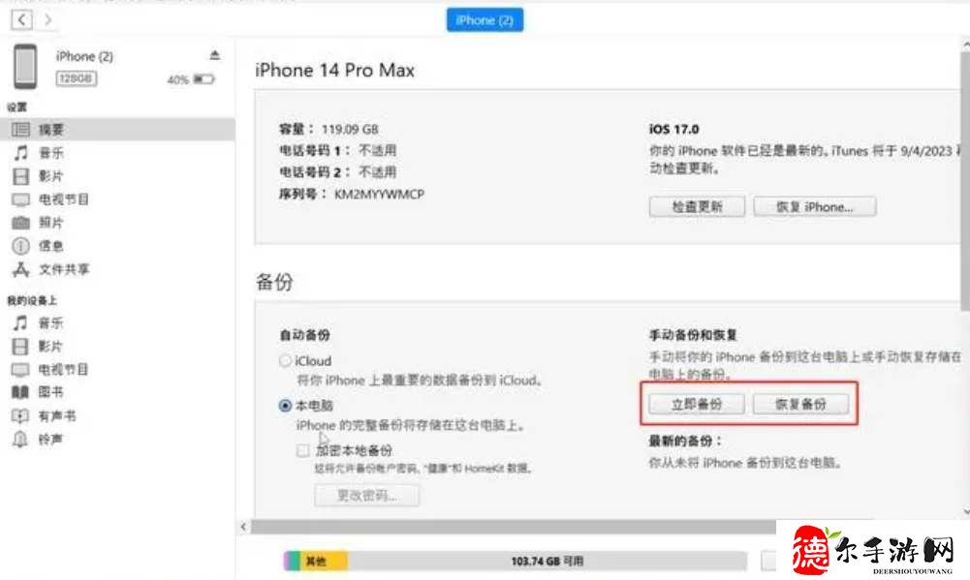The height and width of the screenshot is (580, 970).
Task: Click the 图书 books icon
Action: click(20, 392)
